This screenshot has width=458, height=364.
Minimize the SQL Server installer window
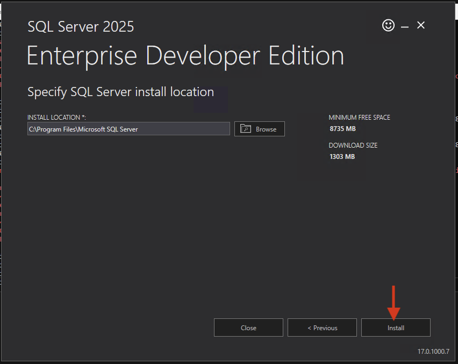click(405, 27)
